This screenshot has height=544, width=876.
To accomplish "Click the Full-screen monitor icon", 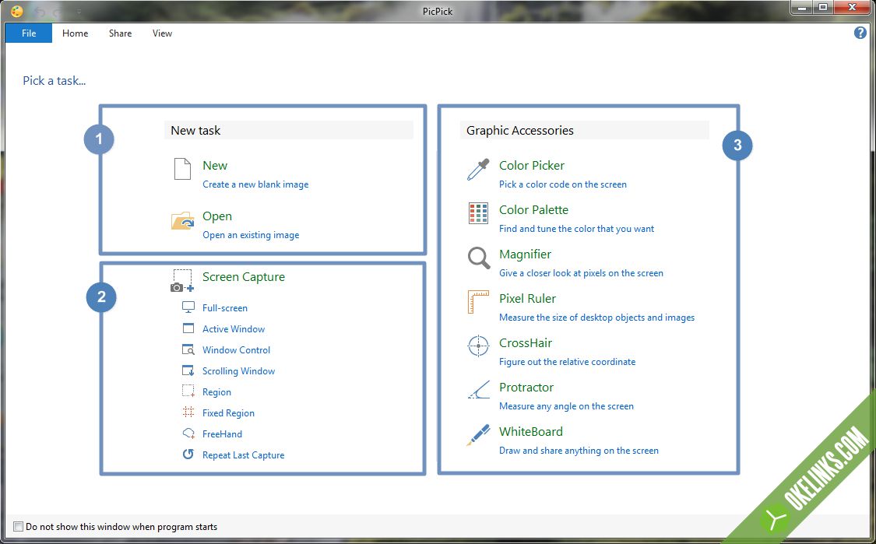I will click(188, 307).
